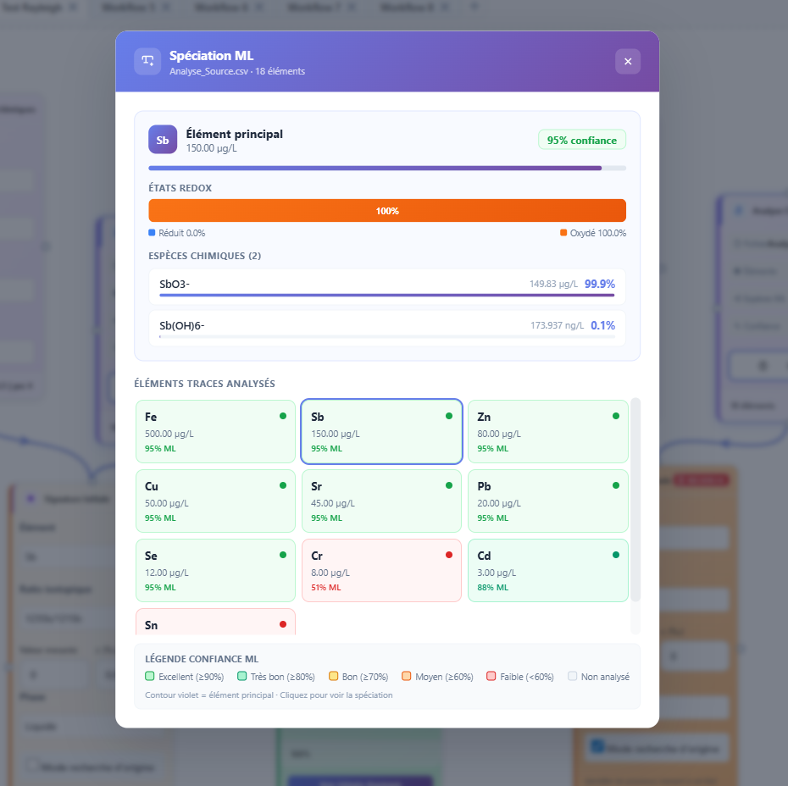Select the low-confidence Cr element card
Viewport: 788px width, 786px height.
(381, 571)
